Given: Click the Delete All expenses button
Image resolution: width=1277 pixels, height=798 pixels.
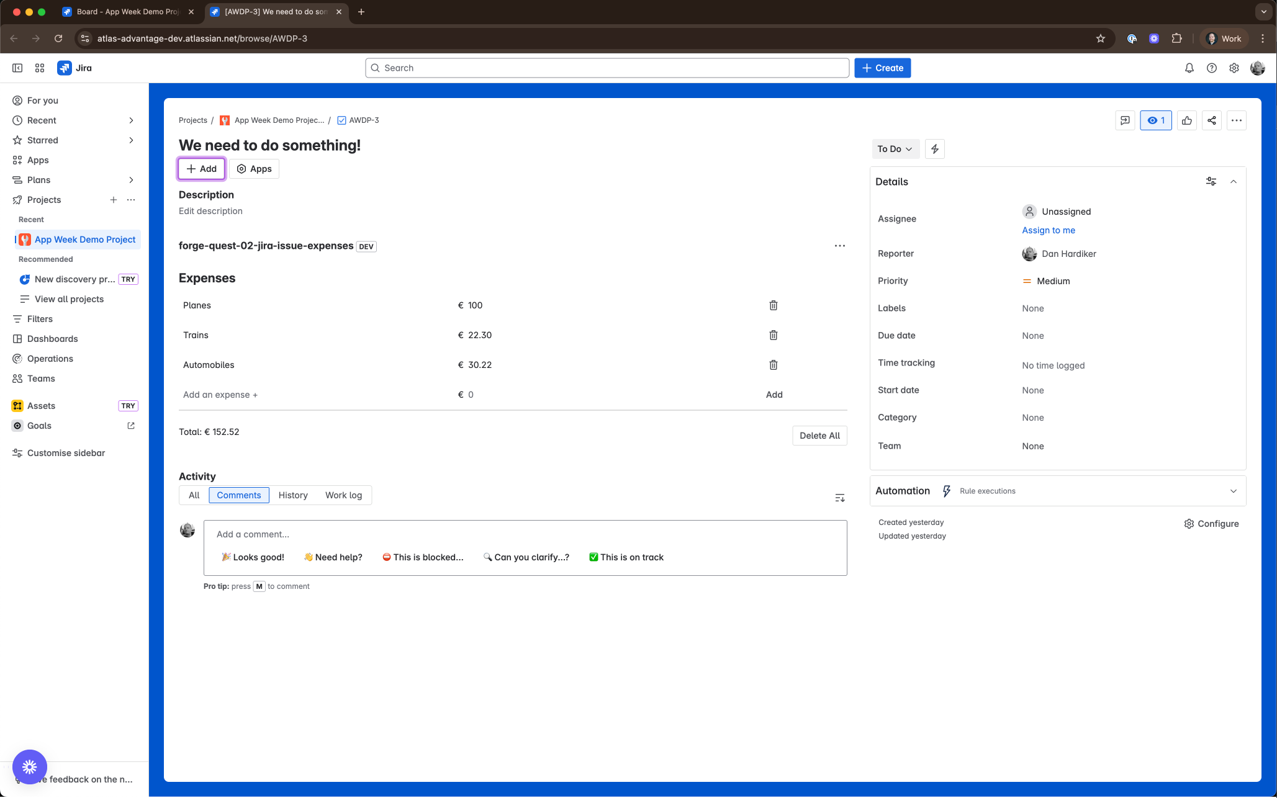Looking at the screenshot, I should 819,436.
